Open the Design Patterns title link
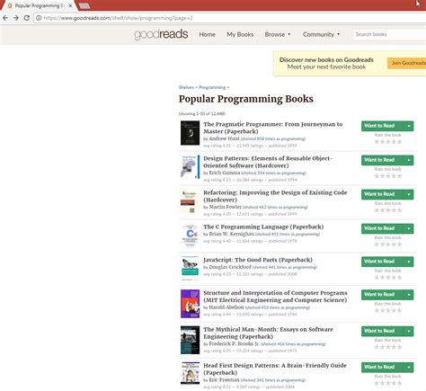This screenshot has width=426, height=391. pos(268,162)
